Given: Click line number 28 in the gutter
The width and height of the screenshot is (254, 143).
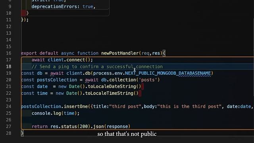Looking at the screenshot, I should coord(9,133).
